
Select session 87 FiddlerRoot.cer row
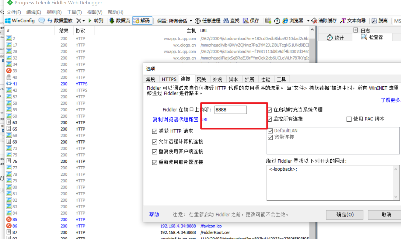coord(157,233)
